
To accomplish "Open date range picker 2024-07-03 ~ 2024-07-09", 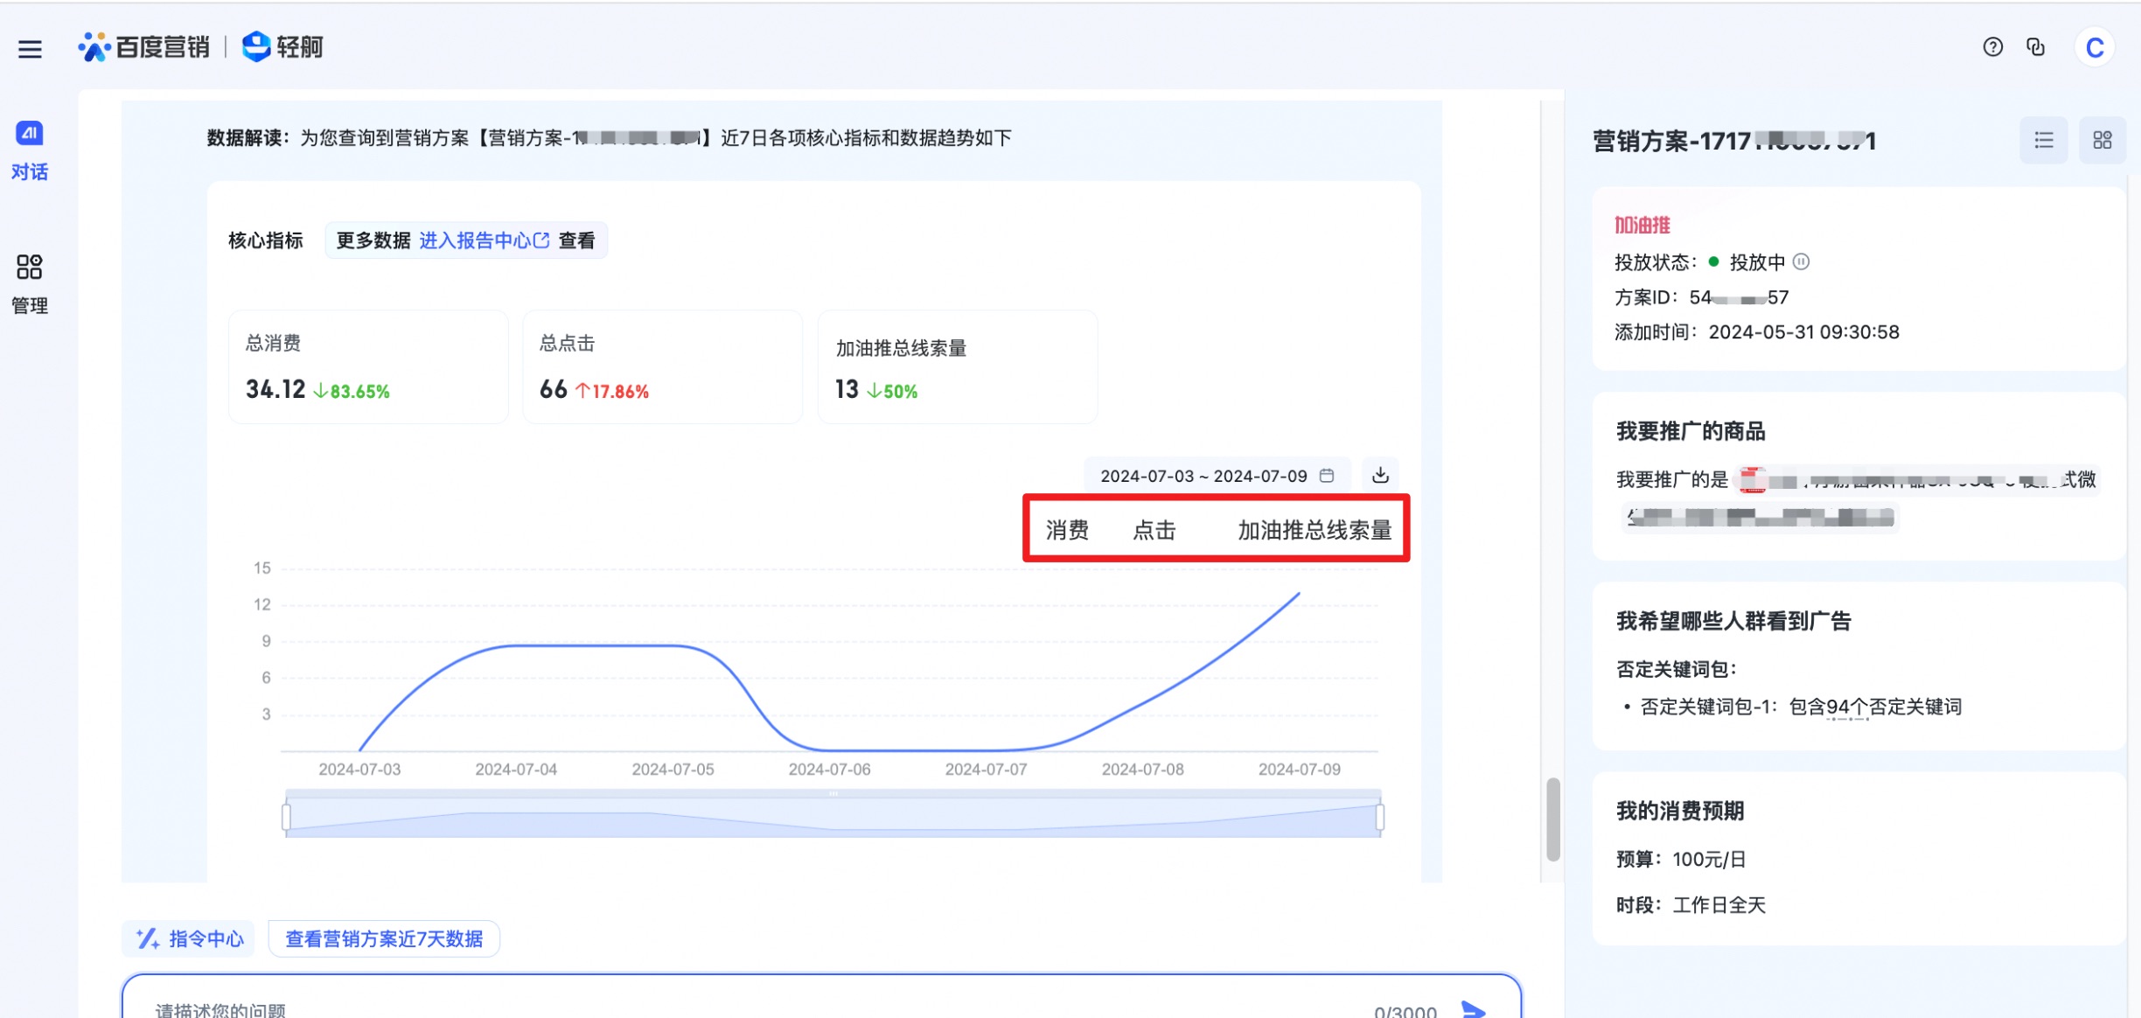I will pyautogui.click(x=1216, y=476).
